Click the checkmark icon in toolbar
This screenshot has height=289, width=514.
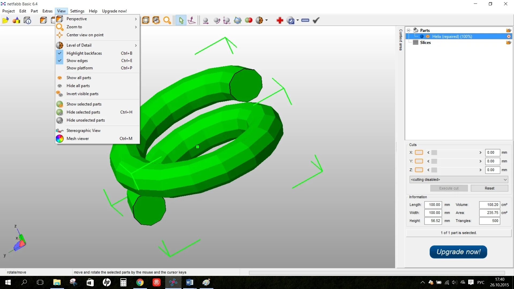click(316, 20)
